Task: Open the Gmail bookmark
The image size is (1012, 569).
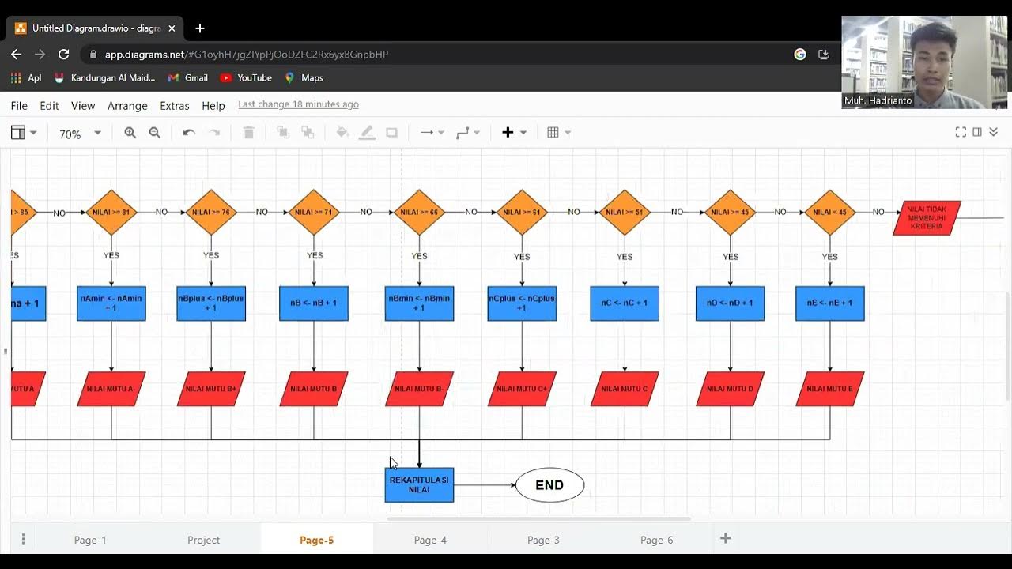Action: [x=188, y=77]
